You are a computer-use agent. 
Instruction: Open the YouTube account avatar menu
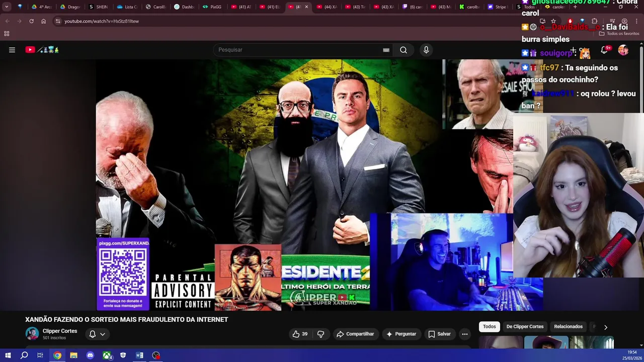623,50
